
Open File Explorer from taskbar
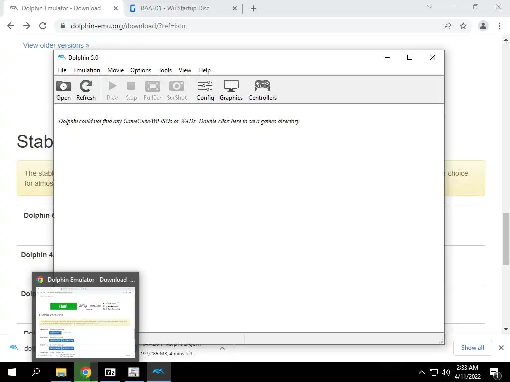[61, 372]
